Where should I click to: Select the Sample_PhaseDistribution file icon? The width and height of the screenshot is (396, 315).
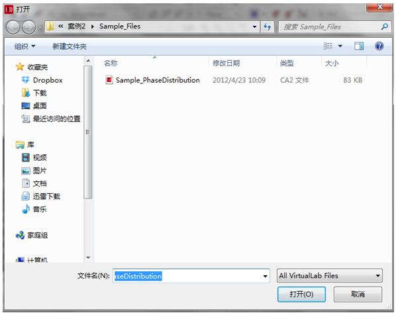point(109,80)
